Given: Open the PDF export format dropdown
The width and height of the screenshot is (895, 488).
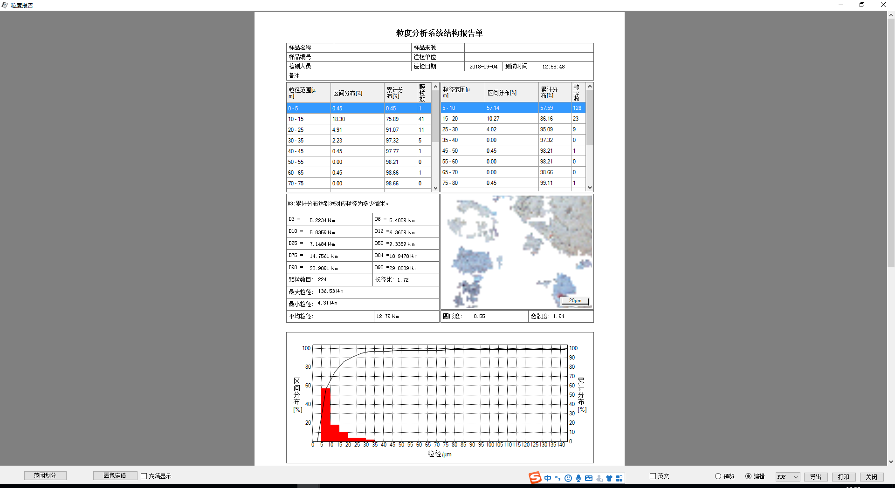Looking at the screenshot, I should [788, 477].
